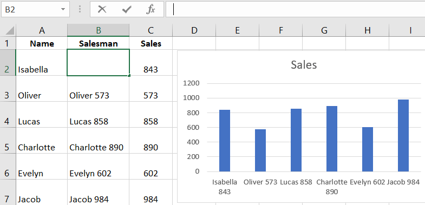Screen dimensions: 425x205
Task: Select the Lucas name cell in column A
Action: point(42,115)
